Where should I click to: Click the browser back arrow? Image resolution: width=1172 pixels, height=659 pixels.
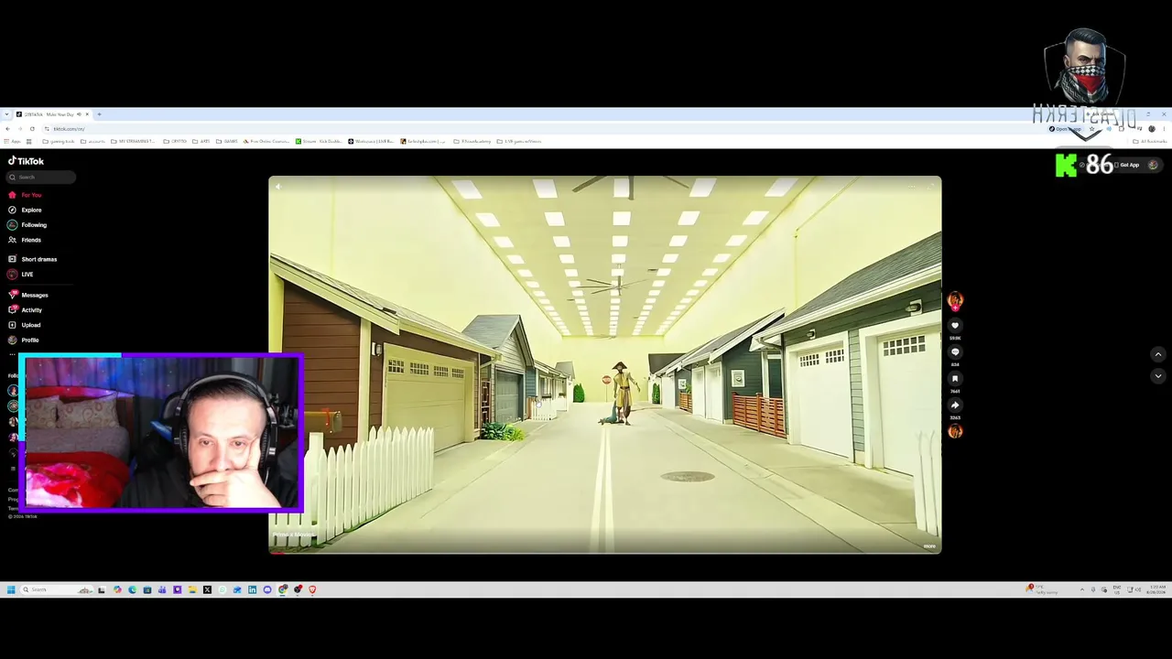7,129
